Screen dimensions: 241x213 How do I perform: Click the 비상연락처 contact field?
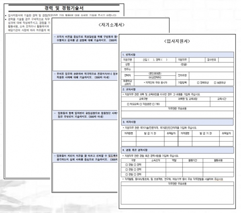[x=155, y=78]
